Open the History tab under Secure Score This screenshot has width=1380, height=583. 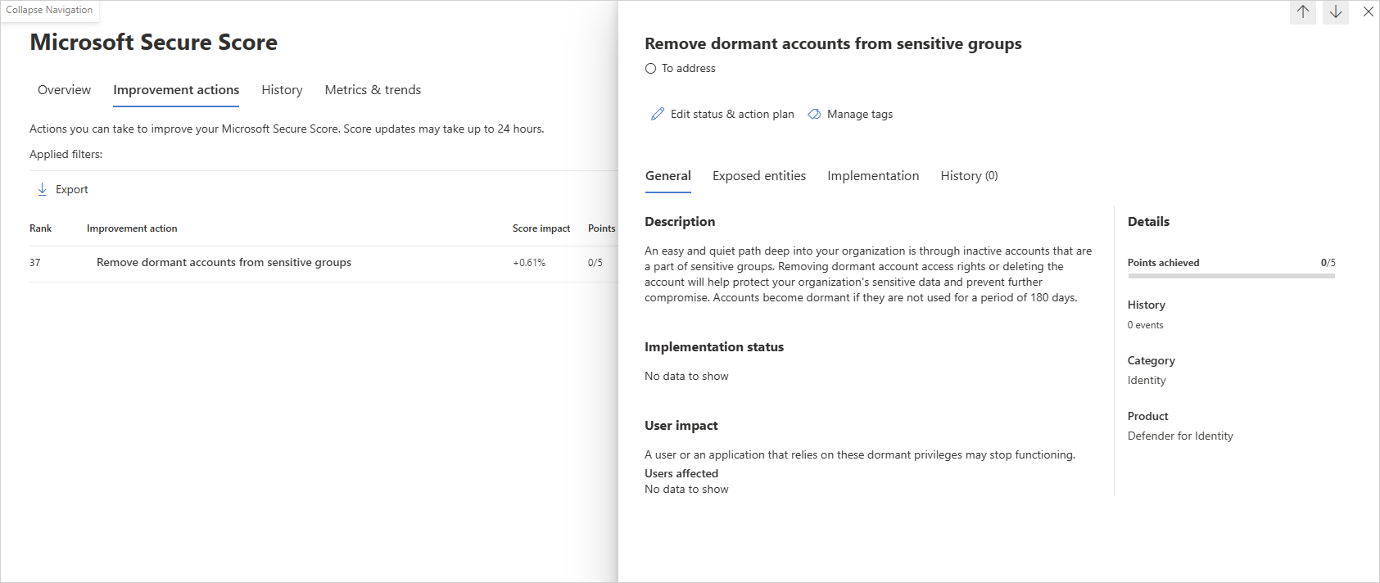pos(282,90)
